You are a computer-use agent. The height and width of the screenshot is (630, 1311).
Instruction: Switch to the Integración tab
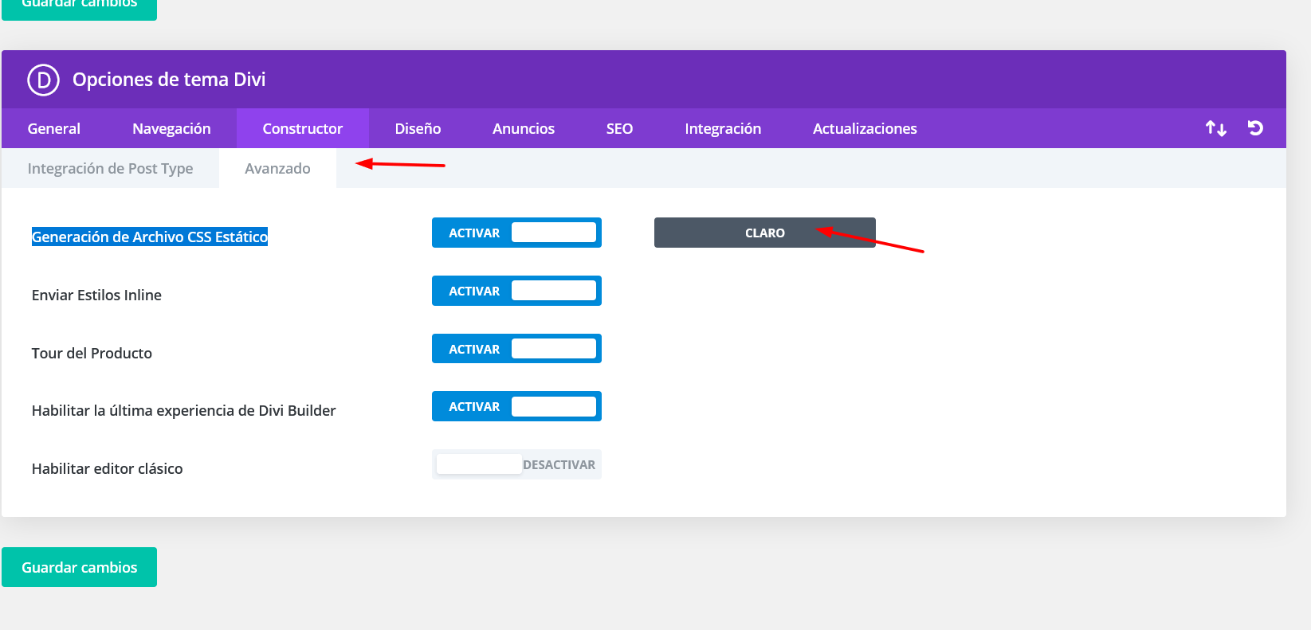tap(723, 128)
